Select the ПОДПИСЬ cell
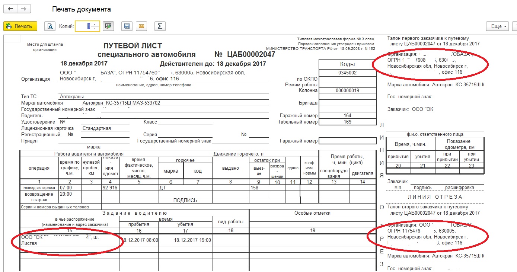Viewport: 517px width, 272px height. click(185, 200)
